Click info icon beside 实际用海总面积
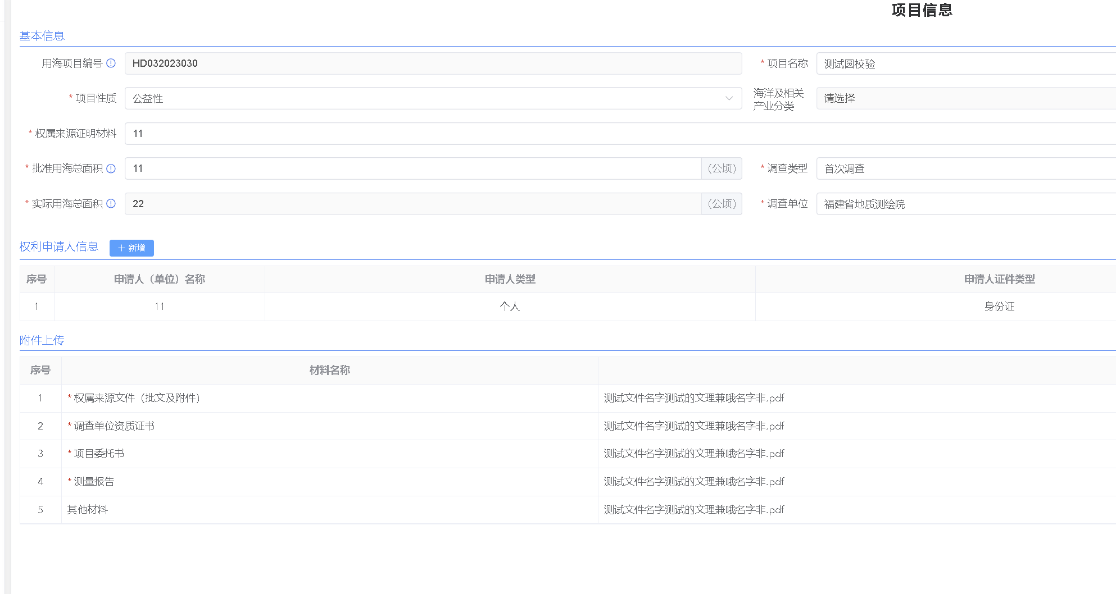This screenshot has width=1116, height=594. coord(111,204)
